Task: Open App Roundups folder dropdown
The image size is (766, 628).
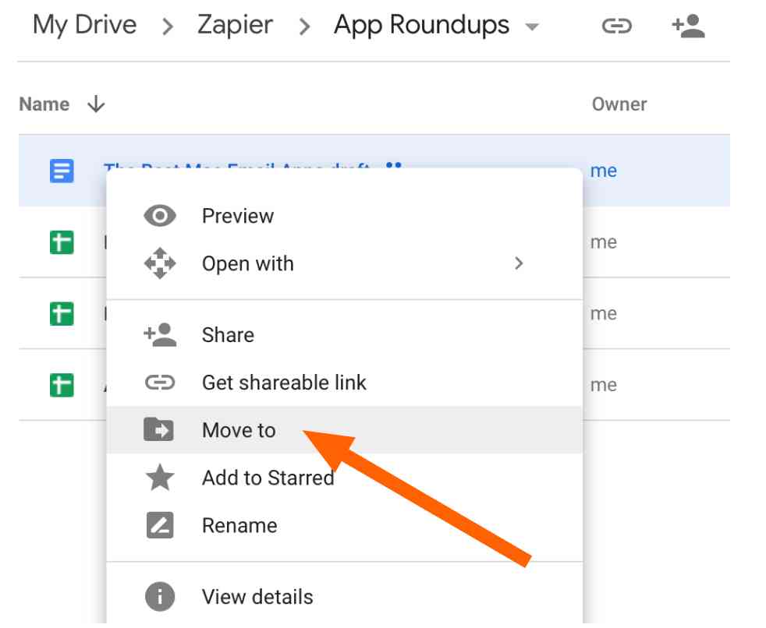Action: click(x=531, y=26)
